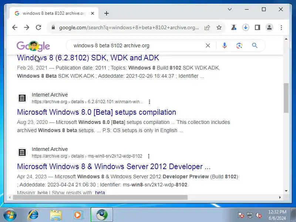Go back to the previous page
The height and width of the screenshot is (222, 296).
[x=15, y=27]
